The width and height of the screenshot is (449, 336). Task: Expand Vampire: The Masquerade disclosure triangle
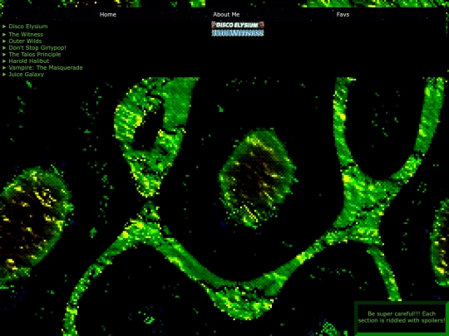[4, 68]
